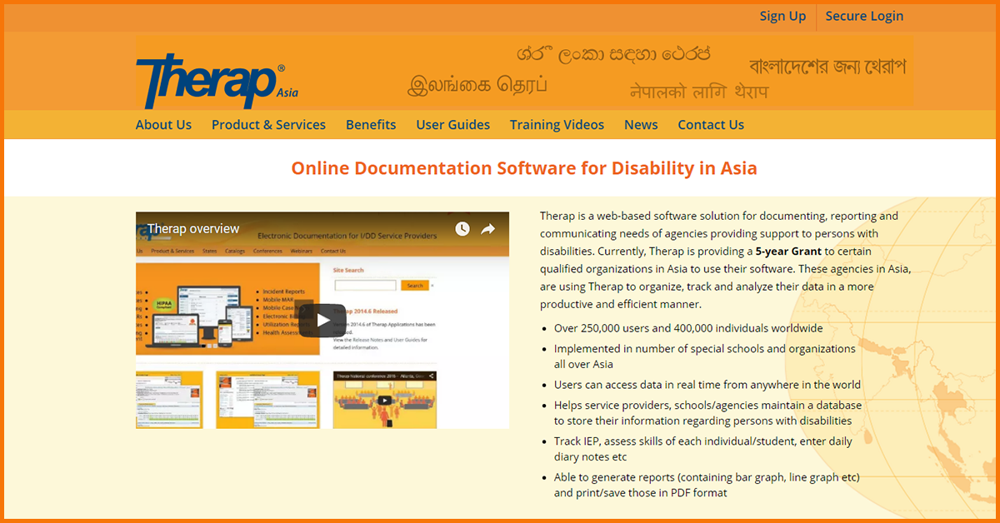Image resolution: width=1000 pixels, height=523 pixels.
Task: Click the Share arrow icon on video
Action: click(x=488, y=229)
